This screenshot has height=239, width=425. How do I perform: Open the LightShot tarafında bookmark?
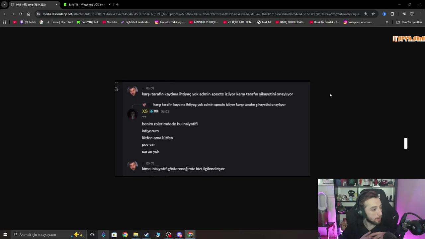[x=135, y=22]
